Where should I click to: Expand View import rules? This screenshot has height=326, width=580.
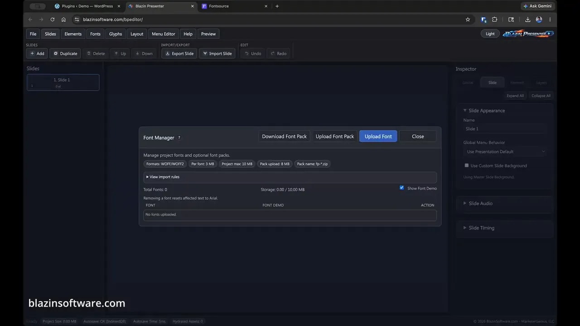coord(290,177)
